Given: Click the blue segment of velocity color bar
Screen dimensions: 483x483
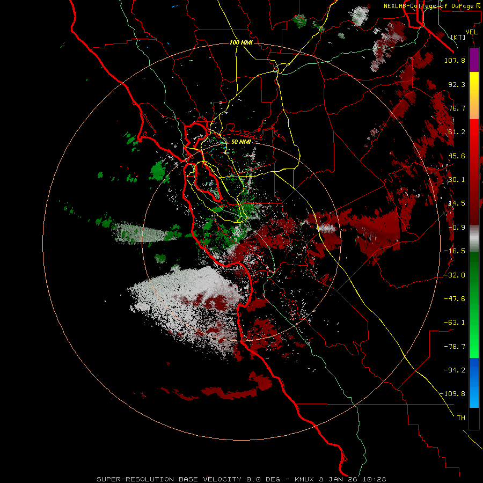Looking at the screenshot, I should [474, 383].
